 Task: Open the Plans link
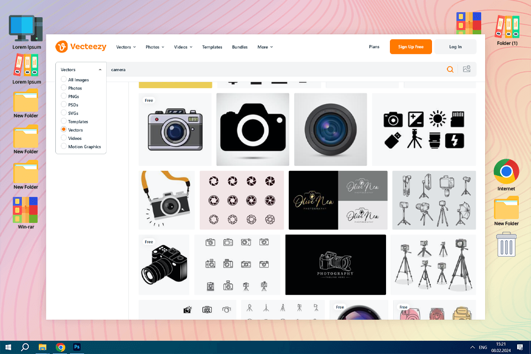[x=374, y=47]
